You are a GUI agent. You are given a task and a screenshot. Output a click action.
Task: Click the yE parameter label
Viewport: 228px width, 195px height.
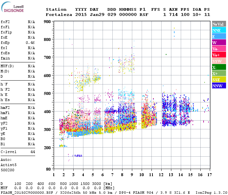[3, 134]
